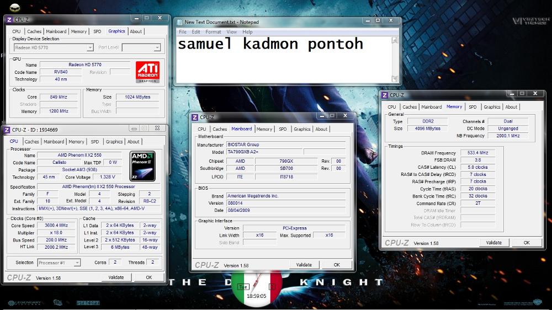
Task: Select Mainboard tab in CPU-Z ID 1934669 window
Action: 54,141
